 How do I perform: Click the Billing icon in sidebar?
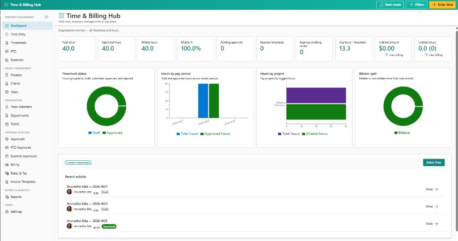[x=7, y=165]
